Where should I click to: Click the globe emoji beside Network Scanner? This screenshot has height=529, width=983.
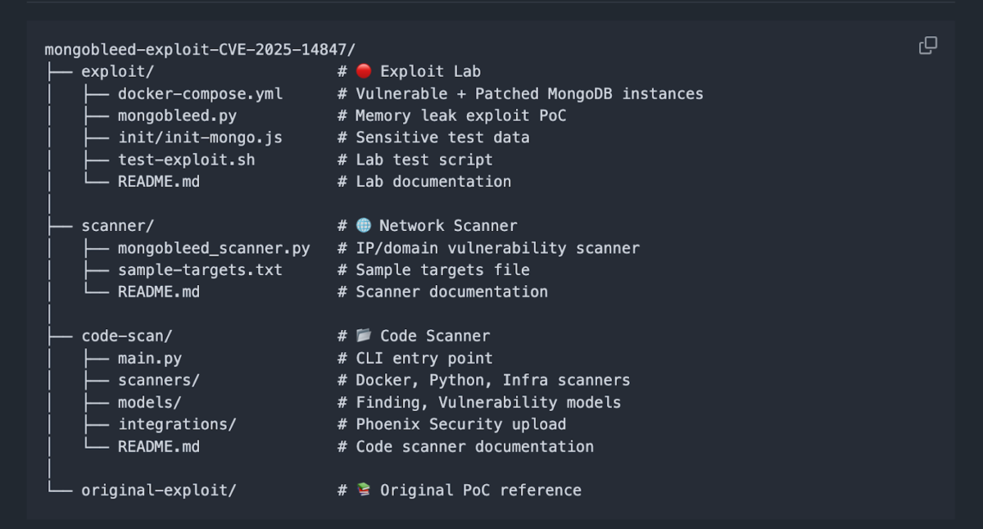pos(363,226)
